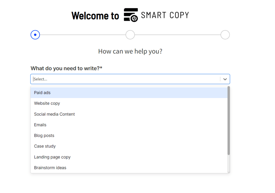The width and height of the screenshot is (275, 193).
Task: Collapse the dropdown with the chevron arrow
Action: (225, 79)
